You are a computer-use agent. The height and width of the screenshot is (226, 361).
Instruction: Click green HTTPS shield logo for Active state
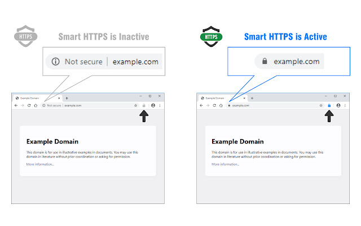211,36
